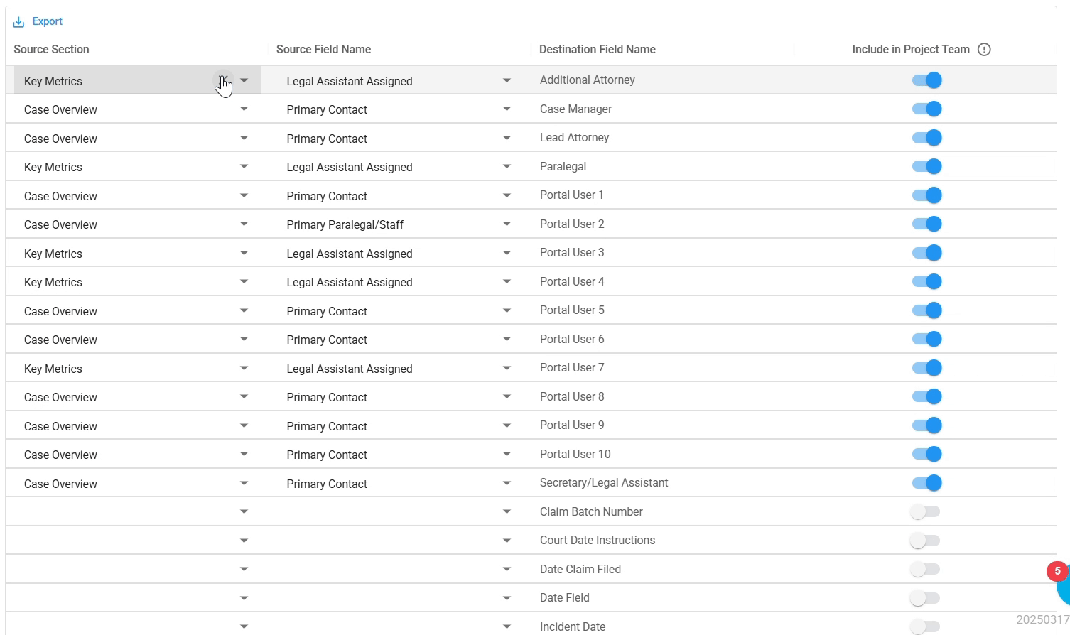Open empty Source Field Name dropdown for Court Date Instructions
Screen dimensions: 1070x635
(x=507, y=541)
